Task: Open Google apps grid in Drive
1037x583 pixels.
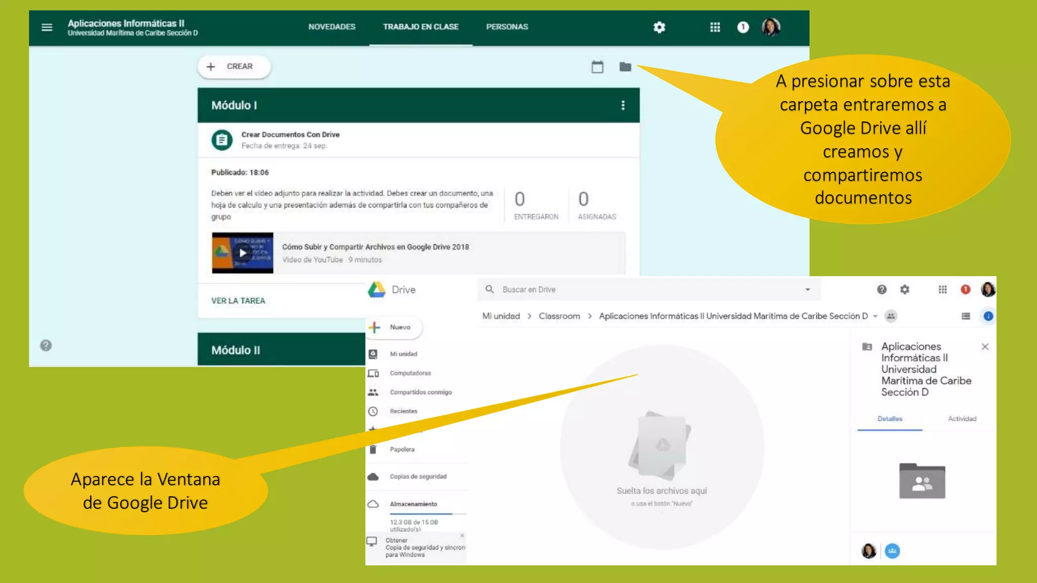Action: pyautogui.click(x=942, y=289)
